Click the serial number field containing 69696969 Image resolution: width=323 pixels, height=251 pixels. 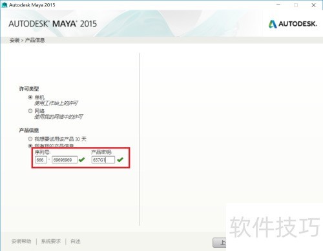pos(65,160)
